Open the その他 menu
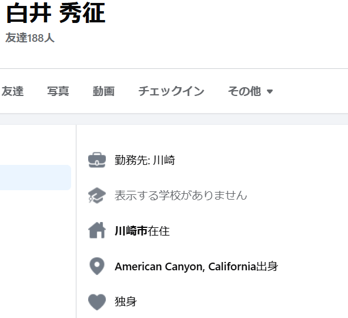This screenshot has height=318, width=348. (250, 91)
